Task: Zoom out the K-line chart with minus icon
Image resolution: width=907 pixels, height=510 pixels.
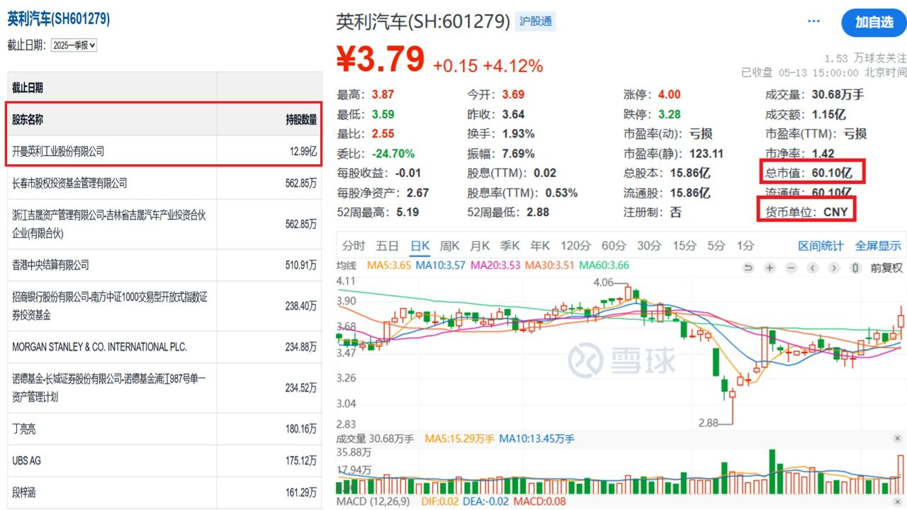Action: coord(791,268)
